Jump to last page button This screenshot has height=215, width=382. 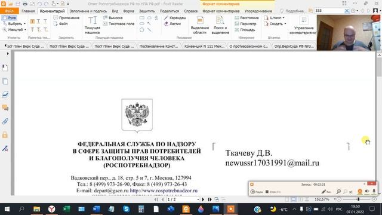210,199
